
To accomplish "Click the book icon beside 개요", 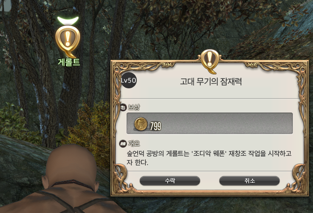I will click(x=123, y=143).
